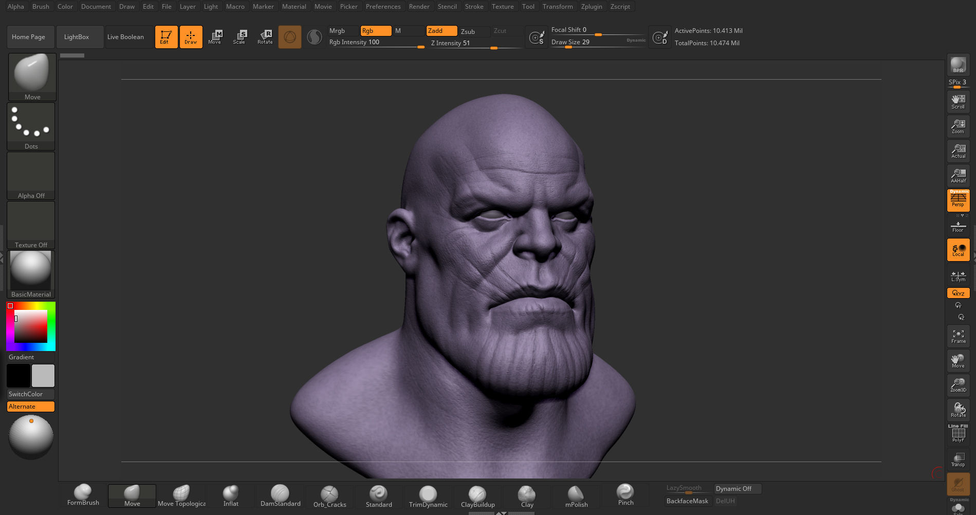Click the material sphere mode icon

click(x=314, y=37)
